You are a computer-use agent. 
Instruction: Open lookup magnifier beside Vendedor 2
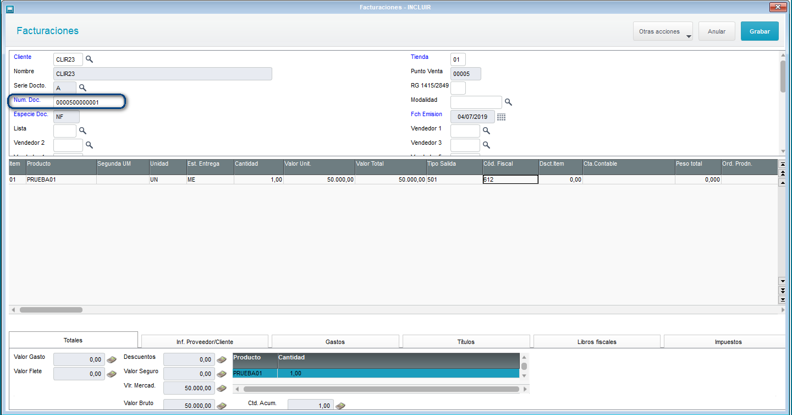point(89,145)
